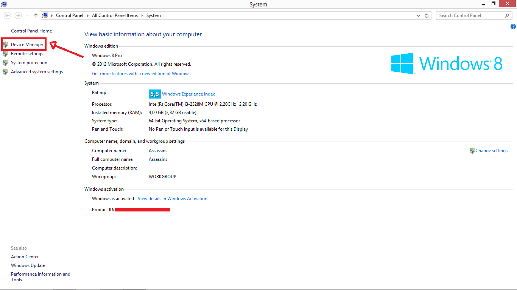View details in Windows Activation

click(x=173, y=199)
